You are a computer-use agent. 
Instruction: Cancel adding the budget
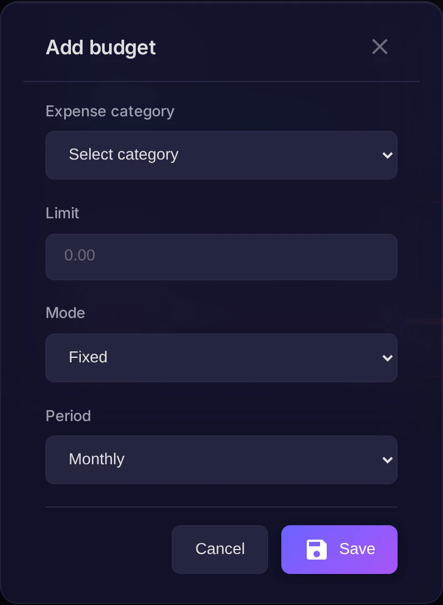click(220, 550)
